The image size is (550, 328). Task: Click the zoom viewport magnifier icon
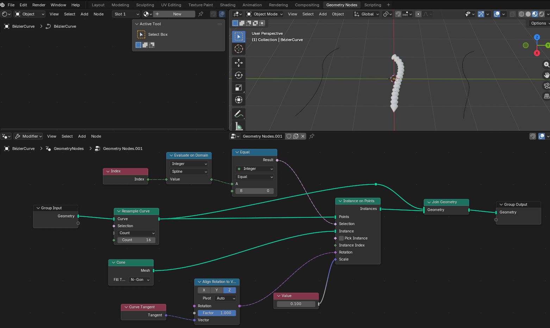(546, 65)
